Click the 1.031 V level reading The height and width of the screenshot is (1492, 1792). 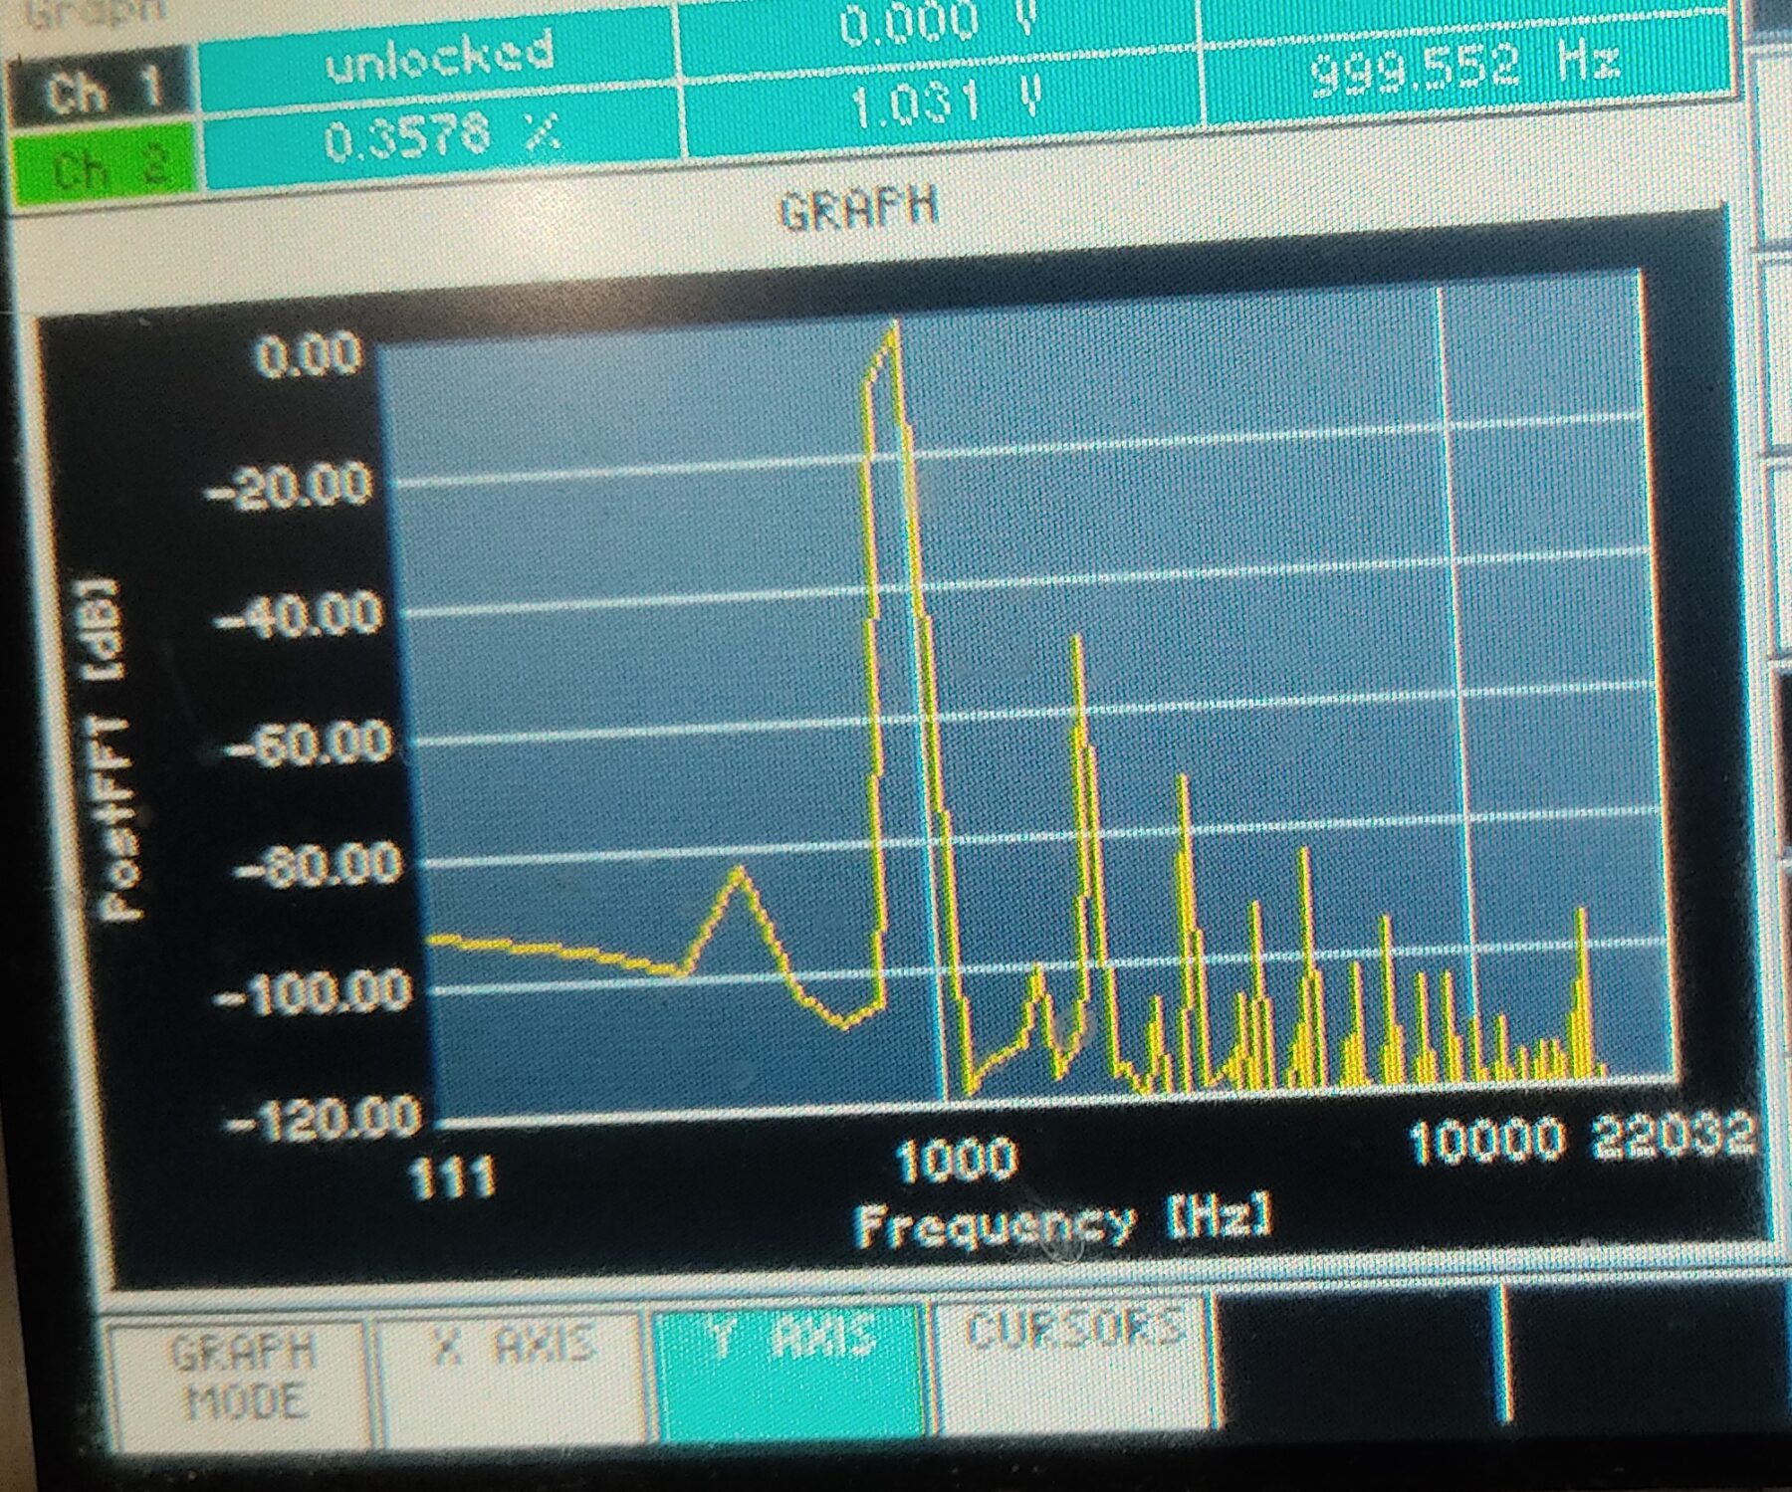944,100
